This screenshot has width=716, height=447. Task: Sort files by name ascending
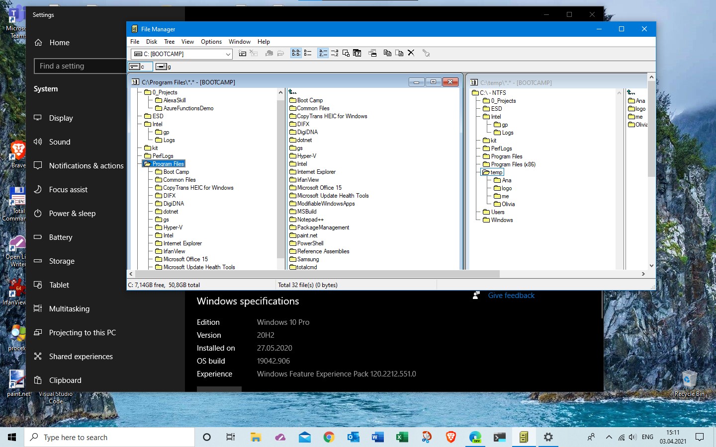[x=323, y=53]
